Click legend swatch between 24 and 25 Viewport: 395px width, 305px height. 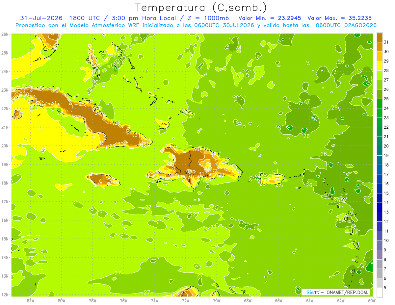pos(380,103)
